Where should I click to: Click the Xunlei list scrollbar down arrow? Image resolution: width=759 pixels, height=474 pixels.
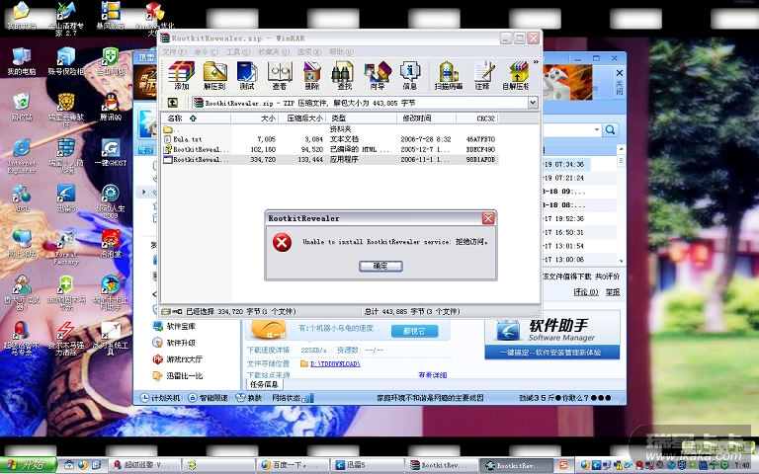[621, 261]
